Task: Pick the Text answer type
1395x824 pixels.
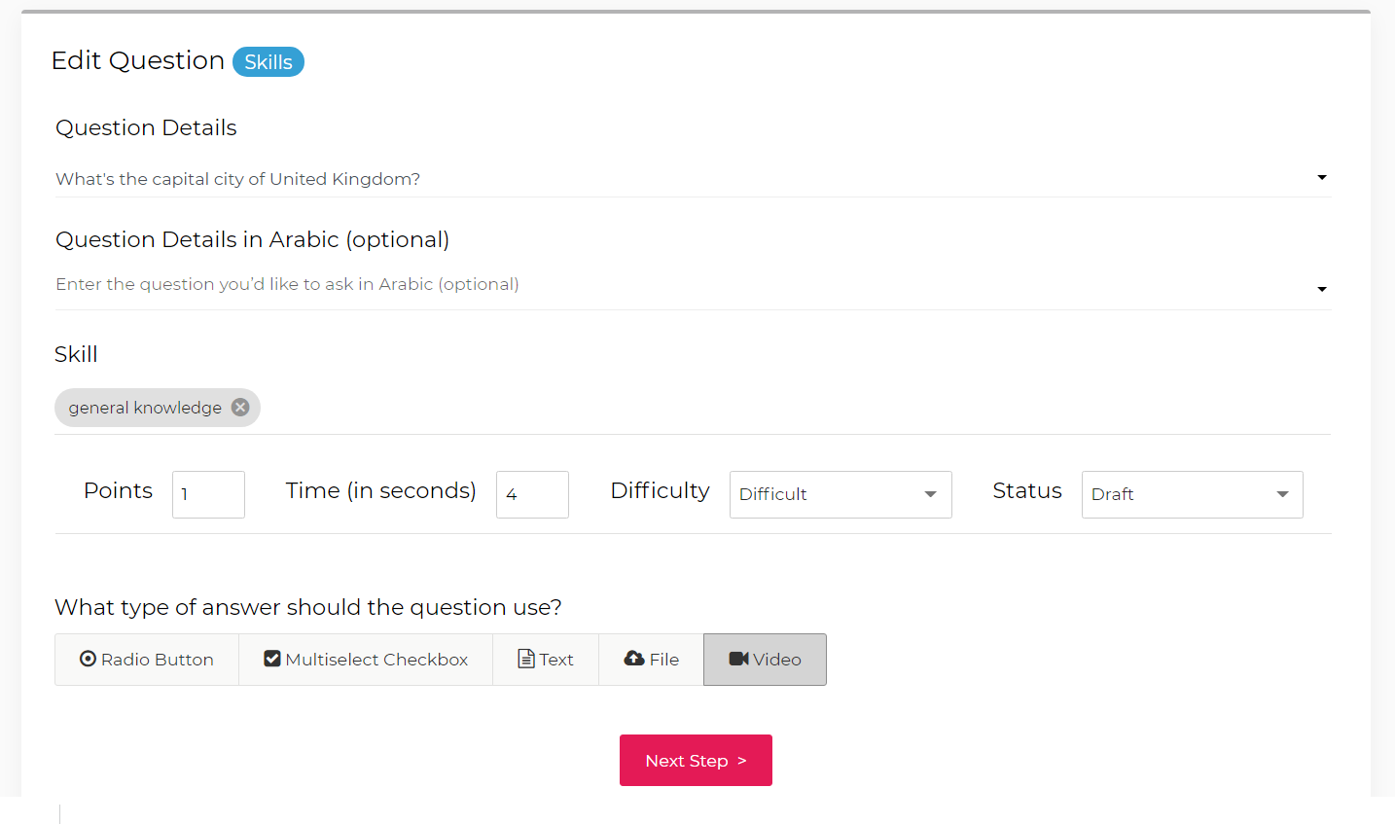Action: (546, 660)
